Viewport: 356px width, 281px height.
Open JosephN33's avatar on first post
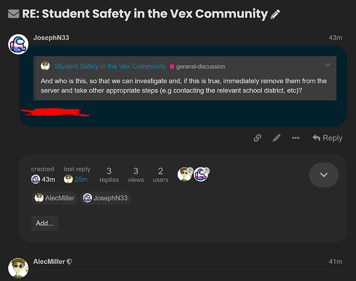coord(18,44)
